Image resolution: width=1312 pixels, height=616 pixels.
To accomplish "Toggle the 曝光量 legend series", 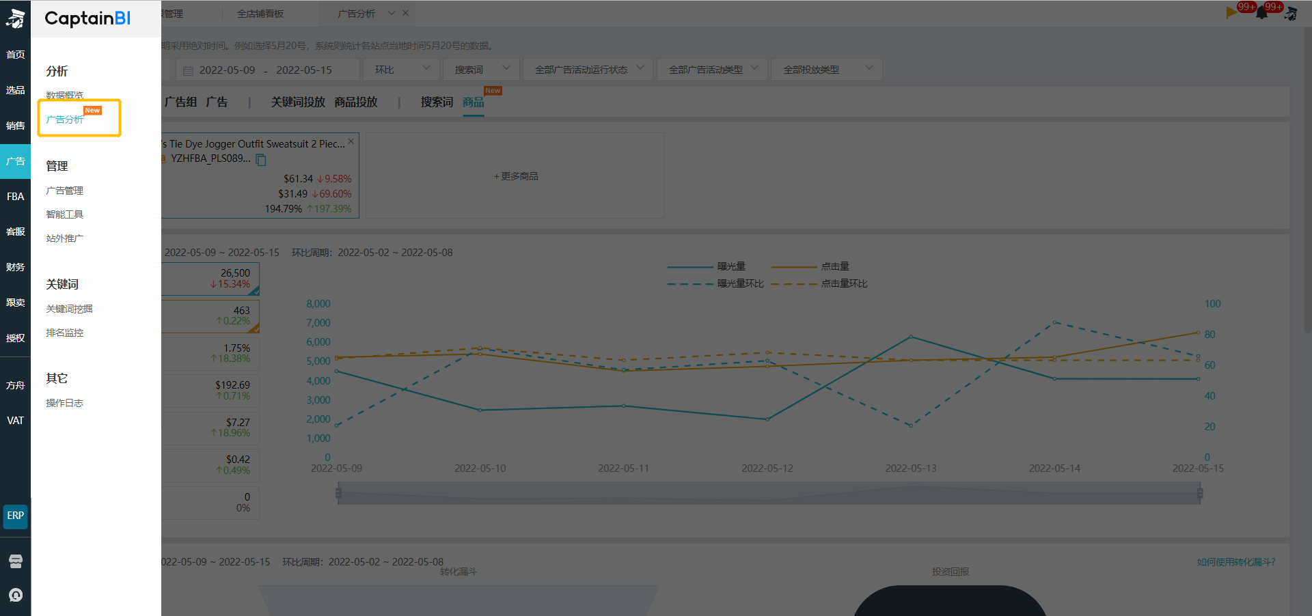I will tap(706, 266).
